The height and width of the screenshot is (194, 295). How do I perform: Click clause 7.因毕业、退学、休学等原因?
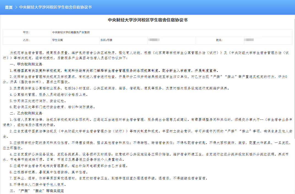tap(108, 178)
